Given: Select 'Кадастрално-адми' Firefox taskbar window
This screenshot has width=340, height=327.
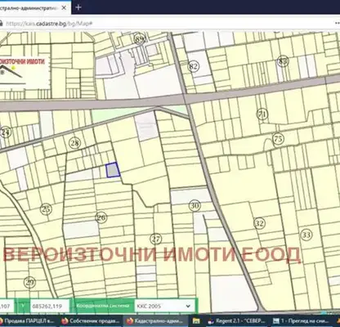Looking at the screenshot, I should (155, 320).
